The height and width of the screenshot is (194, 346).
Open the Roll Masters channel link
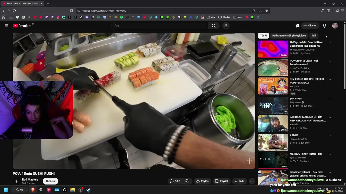pyautogui.click(x=30, y=179)
